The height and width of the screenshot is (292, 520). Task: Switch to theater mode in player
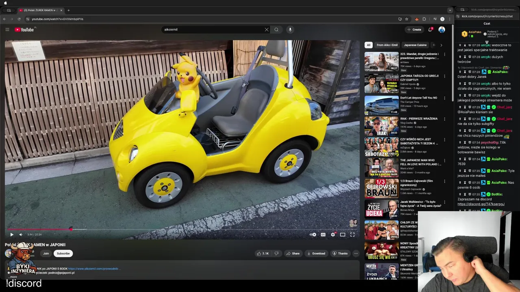(342, 234)
